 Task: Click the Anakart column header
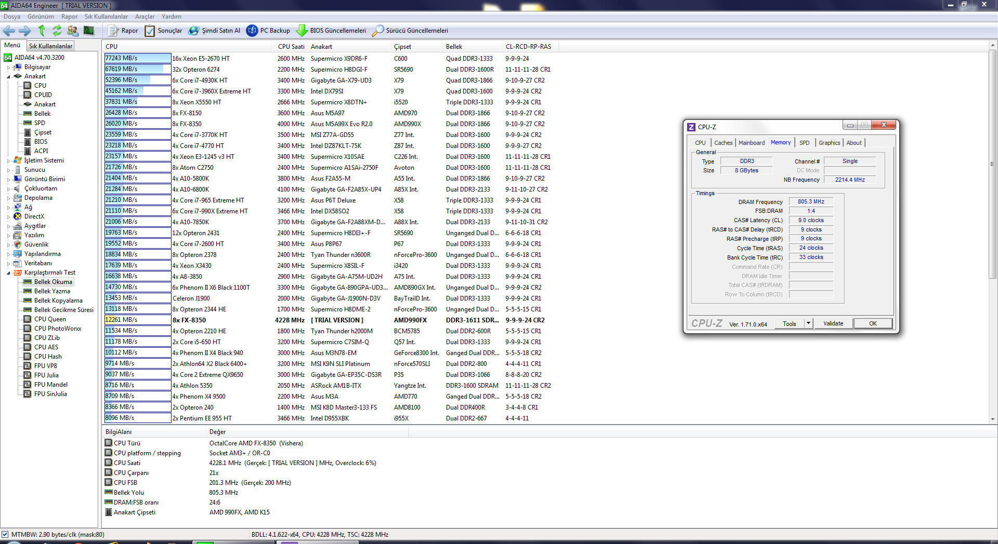click(x=349, y=47)
